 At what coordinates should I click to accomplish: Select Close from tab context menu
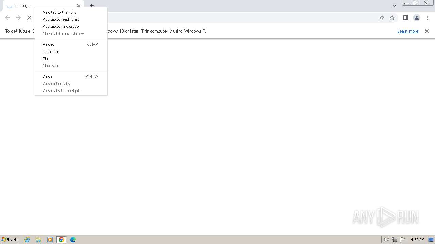click(x=71, y=77)
